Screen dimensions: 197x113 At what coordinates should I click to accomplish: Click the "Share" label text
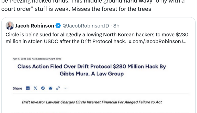17,88
